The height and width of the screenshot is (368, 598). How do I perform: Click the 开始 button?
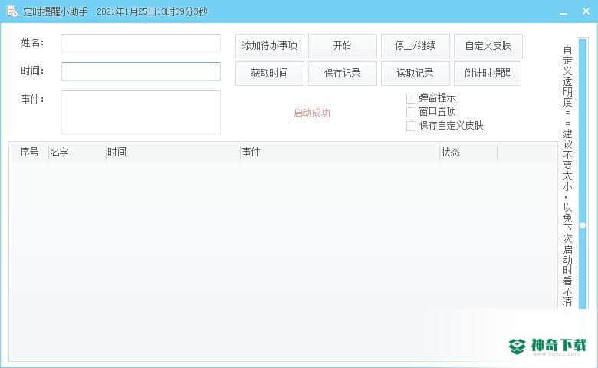pos(343,46)
